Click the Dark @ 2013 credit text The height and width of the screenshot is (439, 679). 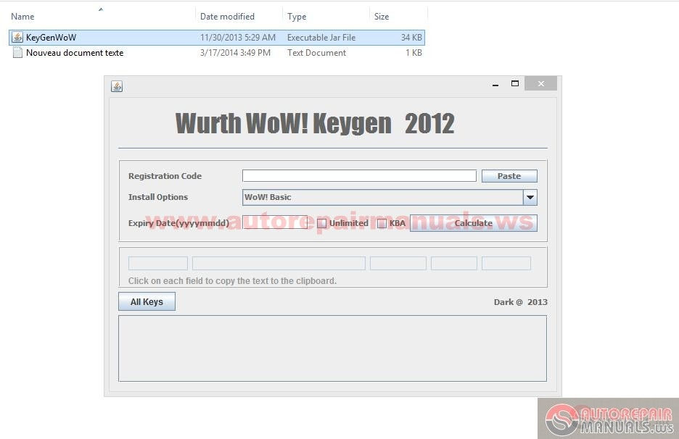(521, 302)
